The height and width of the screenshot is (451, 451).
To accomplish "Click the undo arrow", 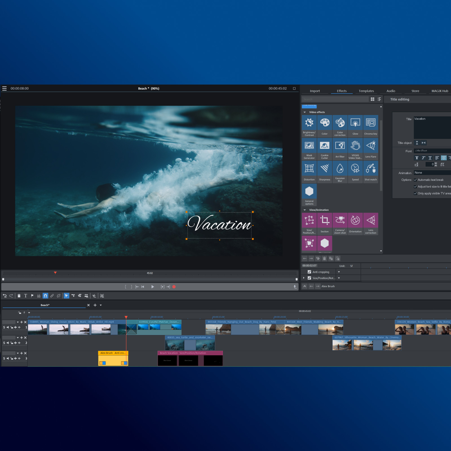I will click(5, 296).
